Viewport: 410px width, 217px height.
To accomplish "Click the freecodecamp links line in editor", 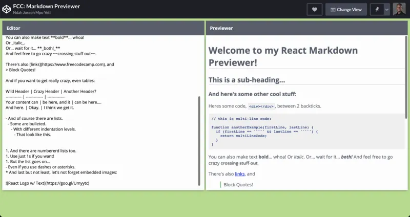I will pyautogui.click(x=60, y=64).
